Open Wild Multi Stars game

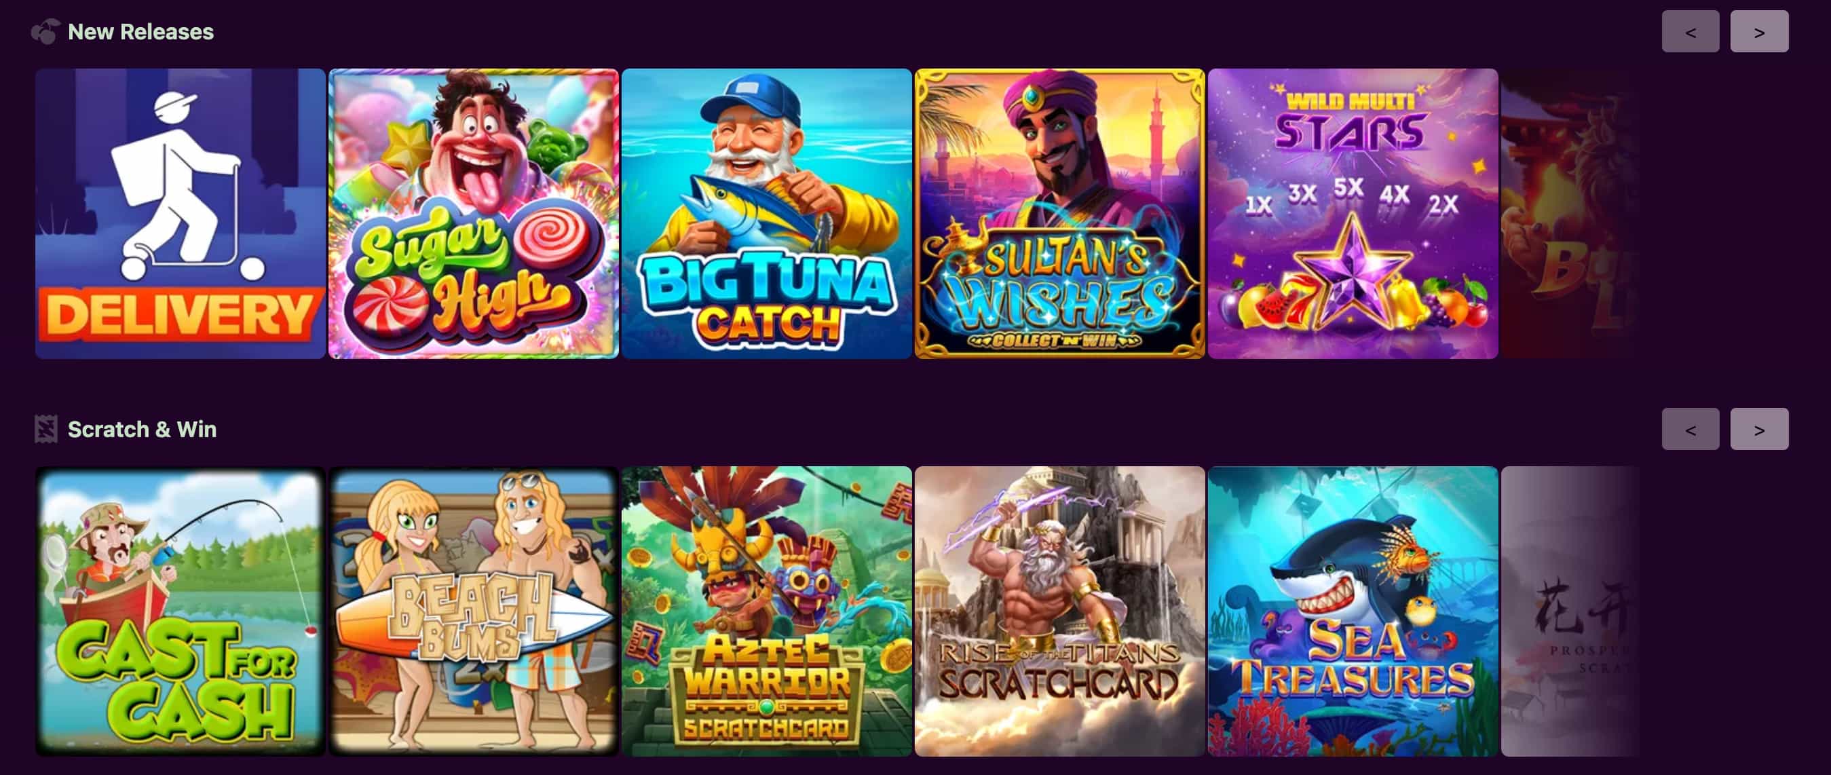click(1353, 213)
